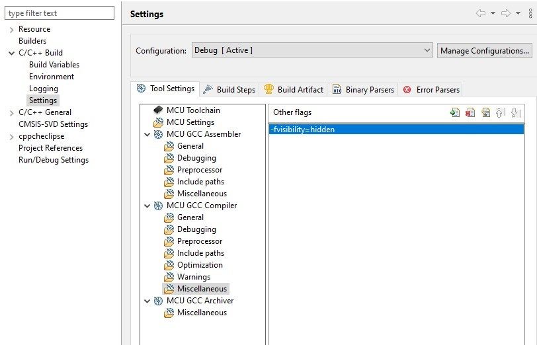
Task: Open the Binary Parsers tab
Action: tap(363, 90)
